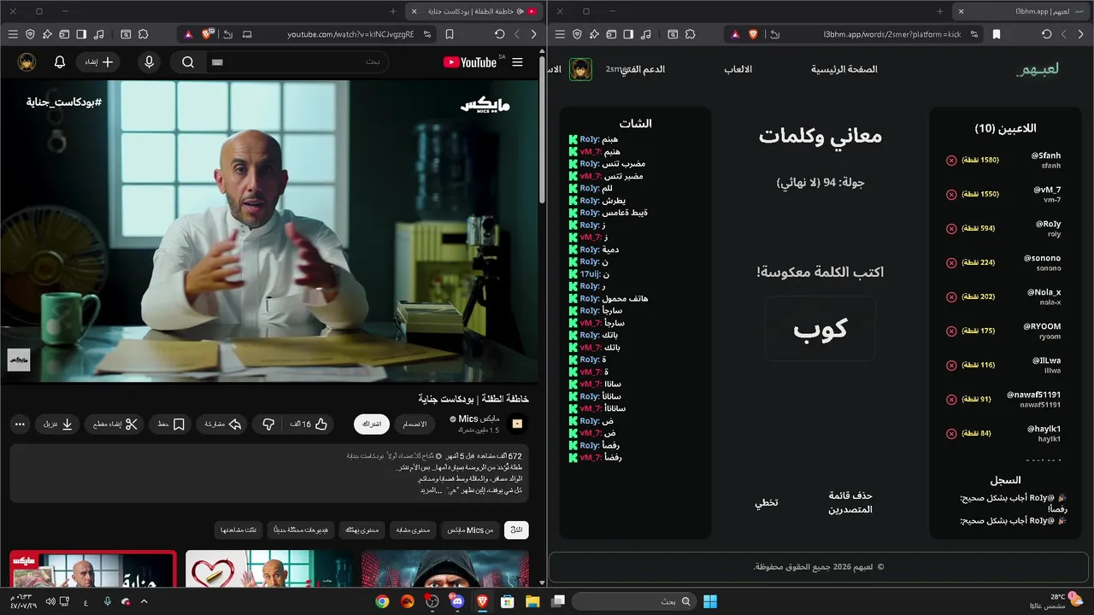Open الالعاب nav link on l3bhm
Screen dimensions: 1094x615
738,69
